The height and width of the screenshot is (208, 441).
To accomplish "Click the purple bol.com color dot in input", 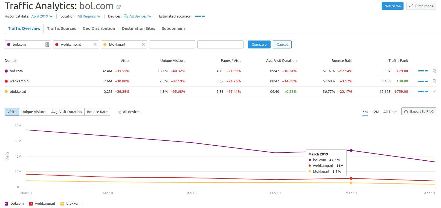I will click(x=9, y=45).
